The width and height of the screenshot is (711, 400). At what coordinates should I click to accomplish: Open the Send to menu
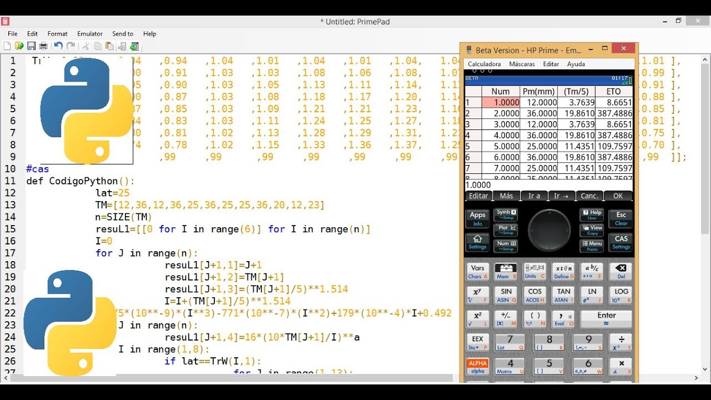point(123,34)
